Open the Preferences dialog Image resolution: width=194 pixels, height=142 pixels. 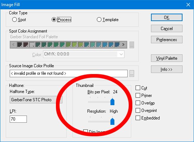166,40
